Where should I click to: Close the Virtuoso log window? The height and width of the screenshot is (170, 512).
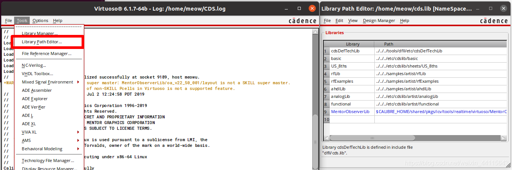(312, 8)
